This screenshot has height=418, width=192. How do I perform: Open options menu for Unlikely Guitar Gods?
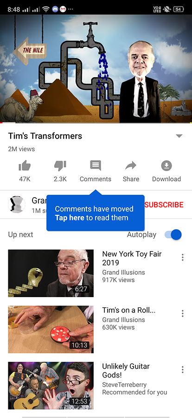182,370
